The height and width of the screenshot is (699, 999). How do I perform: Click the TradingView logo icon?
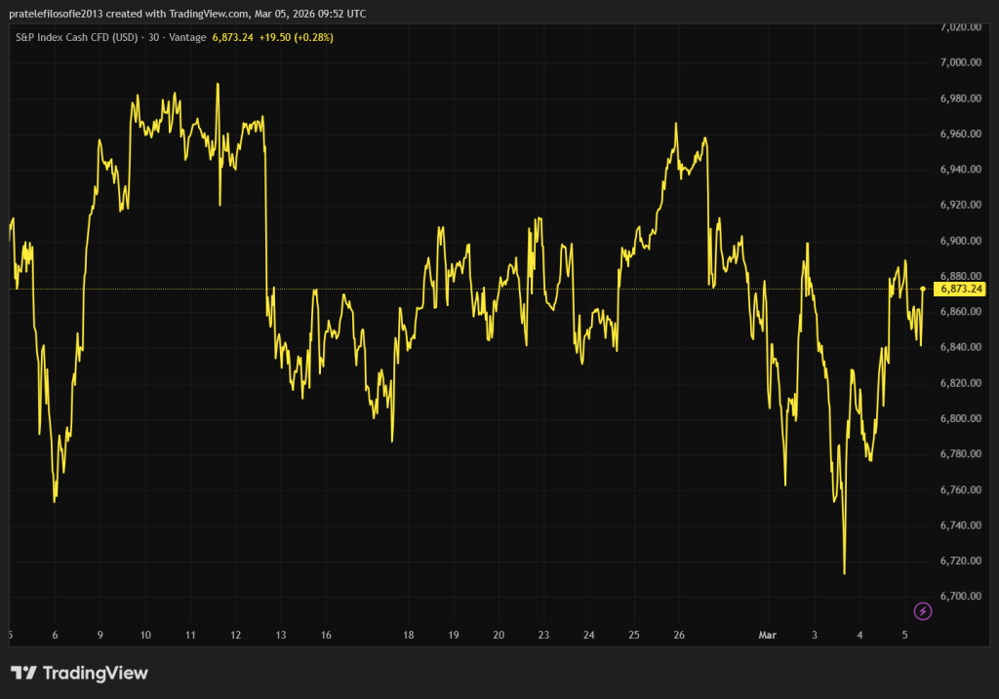pos(24,673)
